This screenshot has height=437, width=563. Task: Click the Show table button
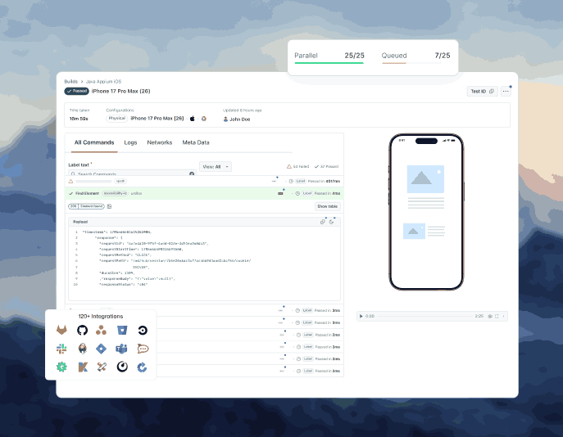coord(328,206)
